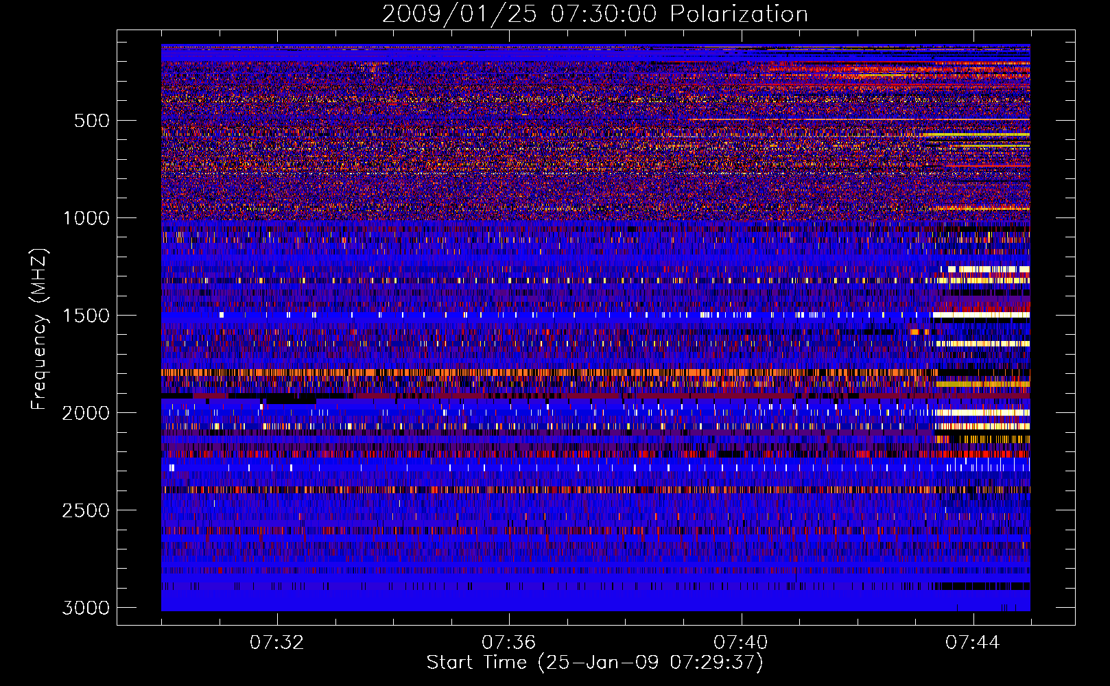This screenshot has height=686, width=1110.
Task: Select the 1500 frequency axis label
Action: [x=86, y=316]
